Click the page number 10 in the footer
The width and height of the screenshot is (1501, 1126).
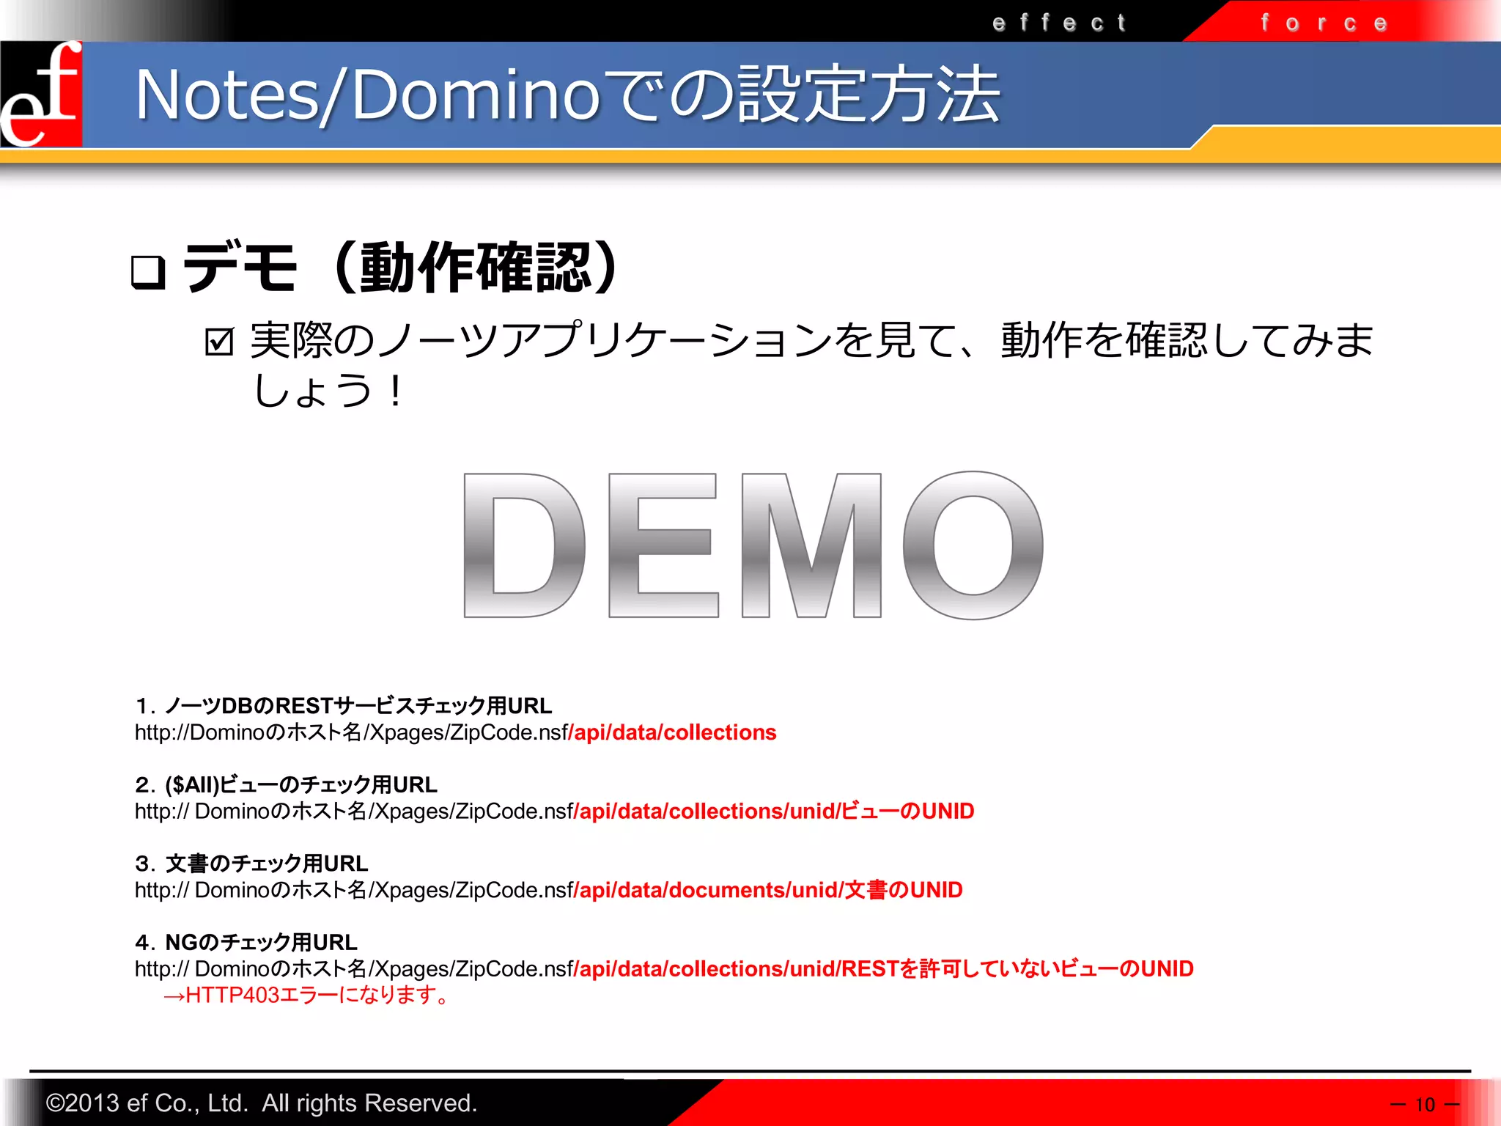(x=1425, y=1104)
